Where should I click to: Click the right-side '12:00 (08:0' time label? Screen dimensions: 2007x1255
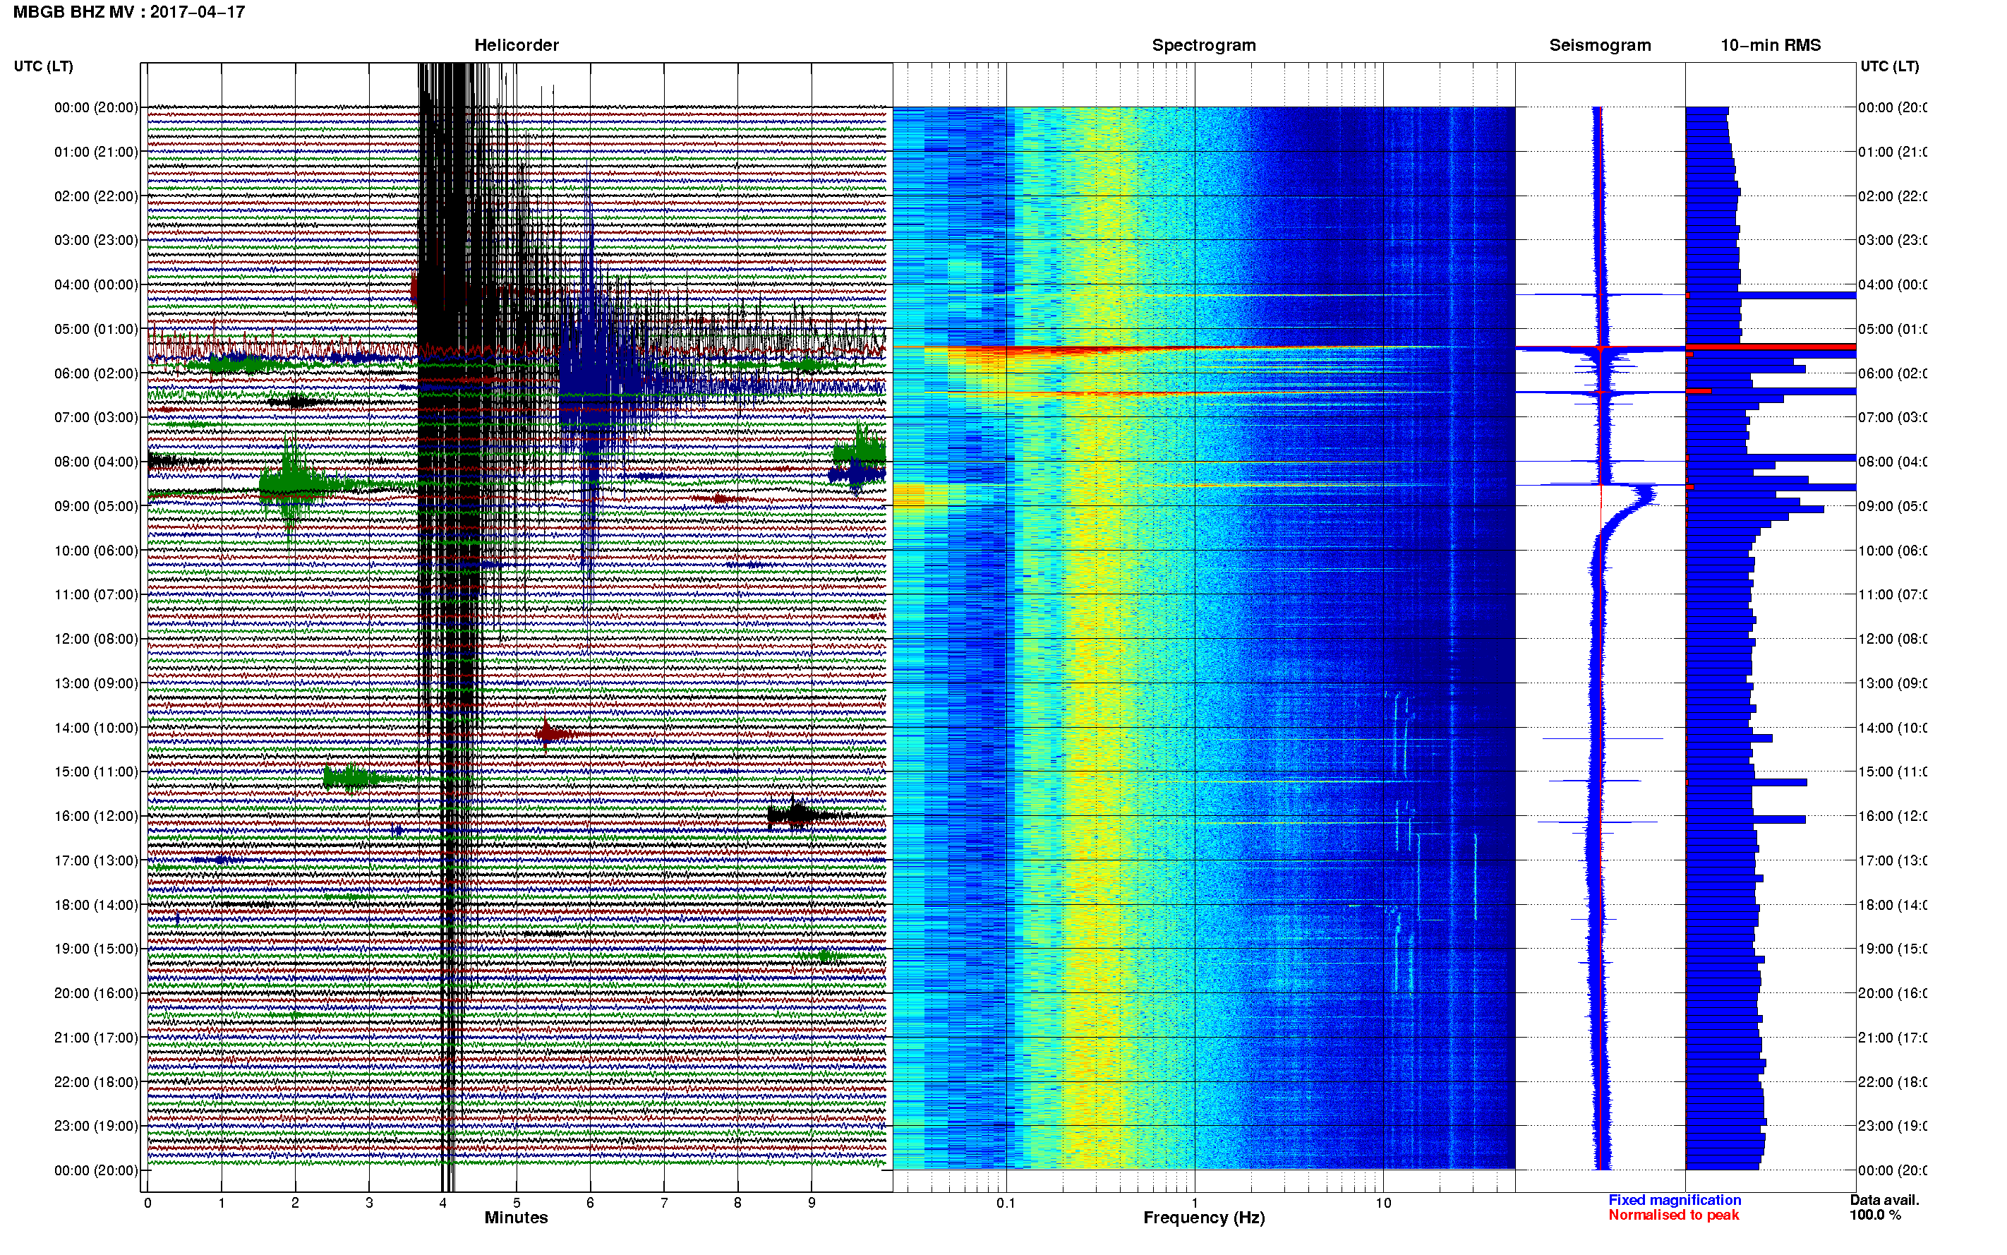(x=1893, y=639)
